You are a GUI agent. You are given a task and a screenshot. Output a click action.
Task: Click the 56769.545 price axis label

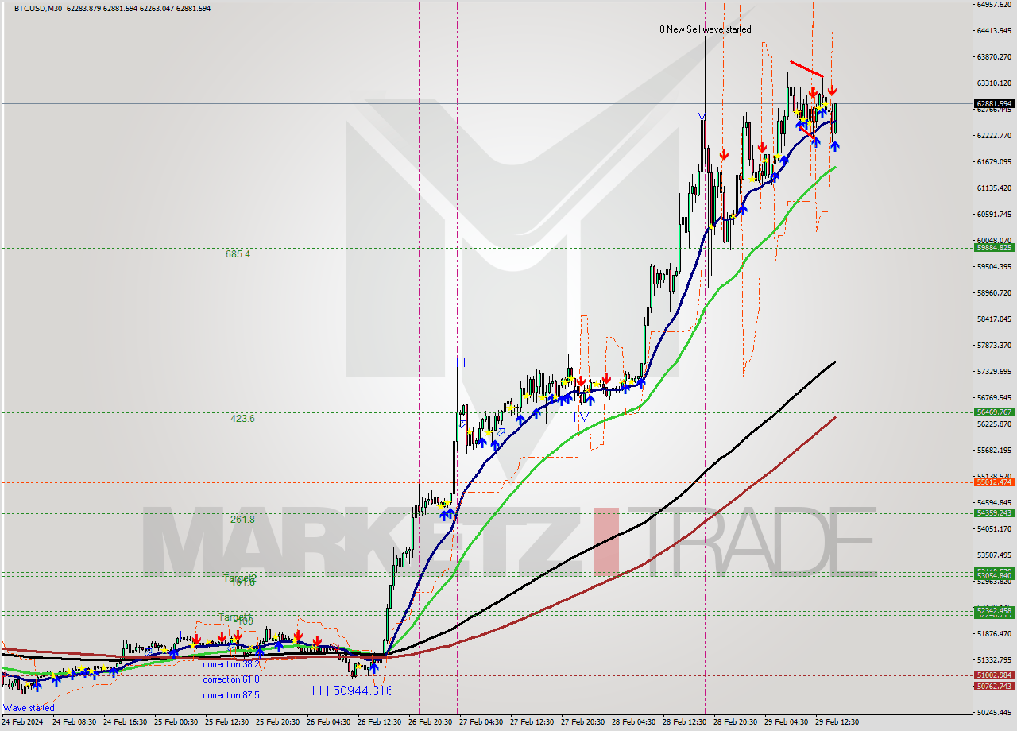[994, 398]
